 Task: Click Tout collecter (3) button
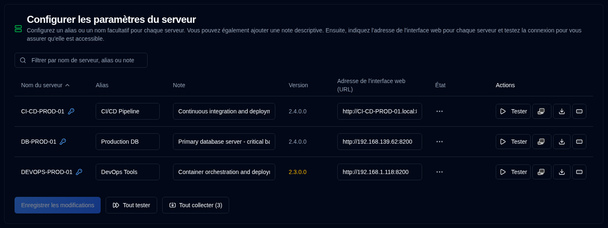click(195, 205)
